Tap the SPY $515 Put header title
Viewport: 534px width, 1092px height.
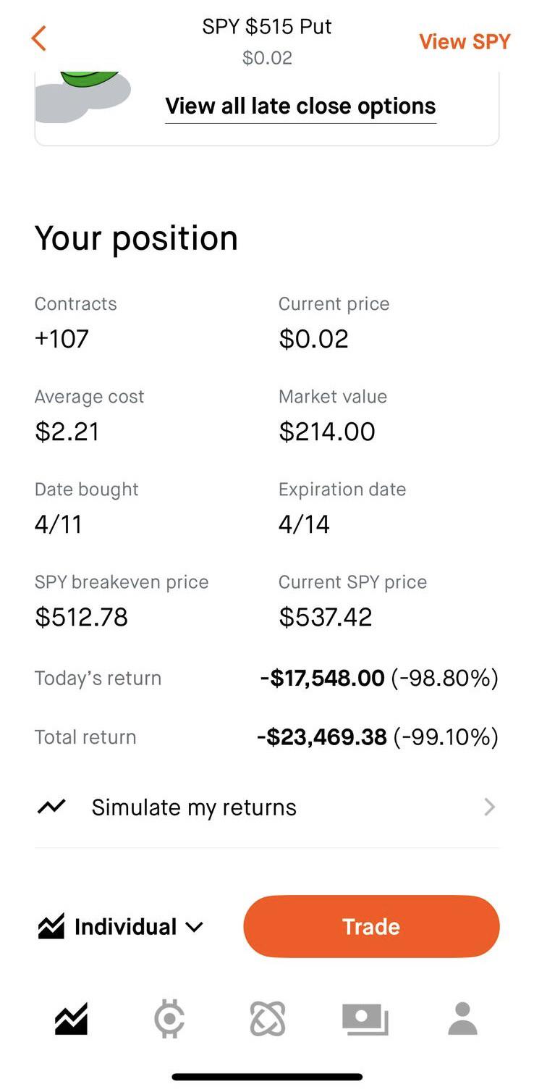[267, 28]
